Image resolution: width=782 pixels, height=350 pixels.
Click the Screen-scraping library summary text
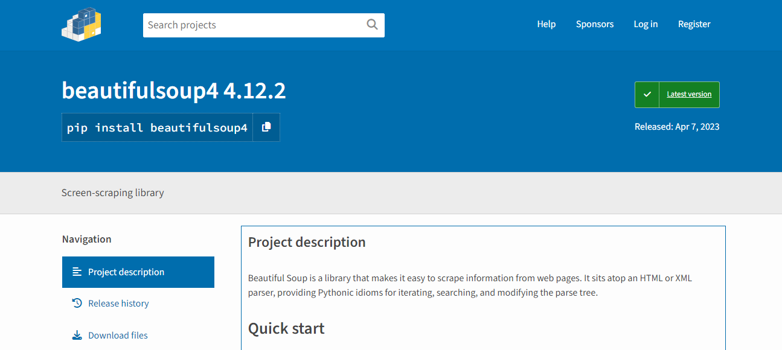pos(112,192)
